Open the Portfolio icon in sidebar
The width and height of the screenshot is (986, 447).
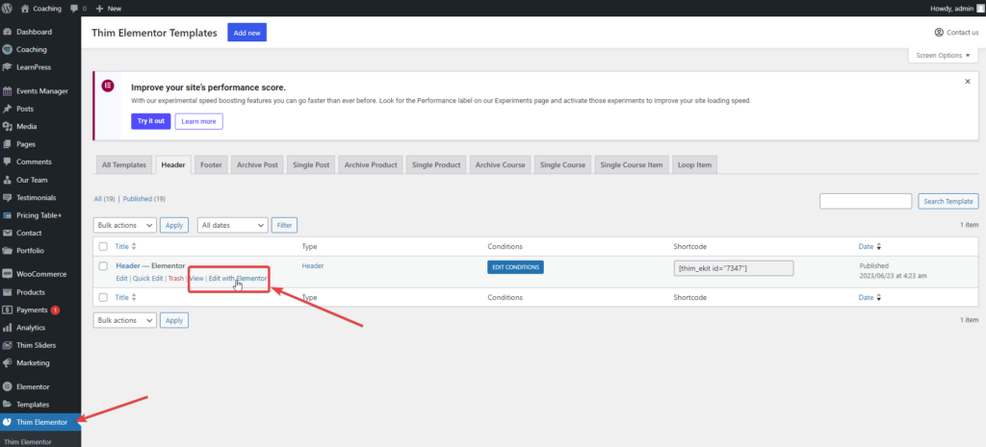click(x=8, y=250)
